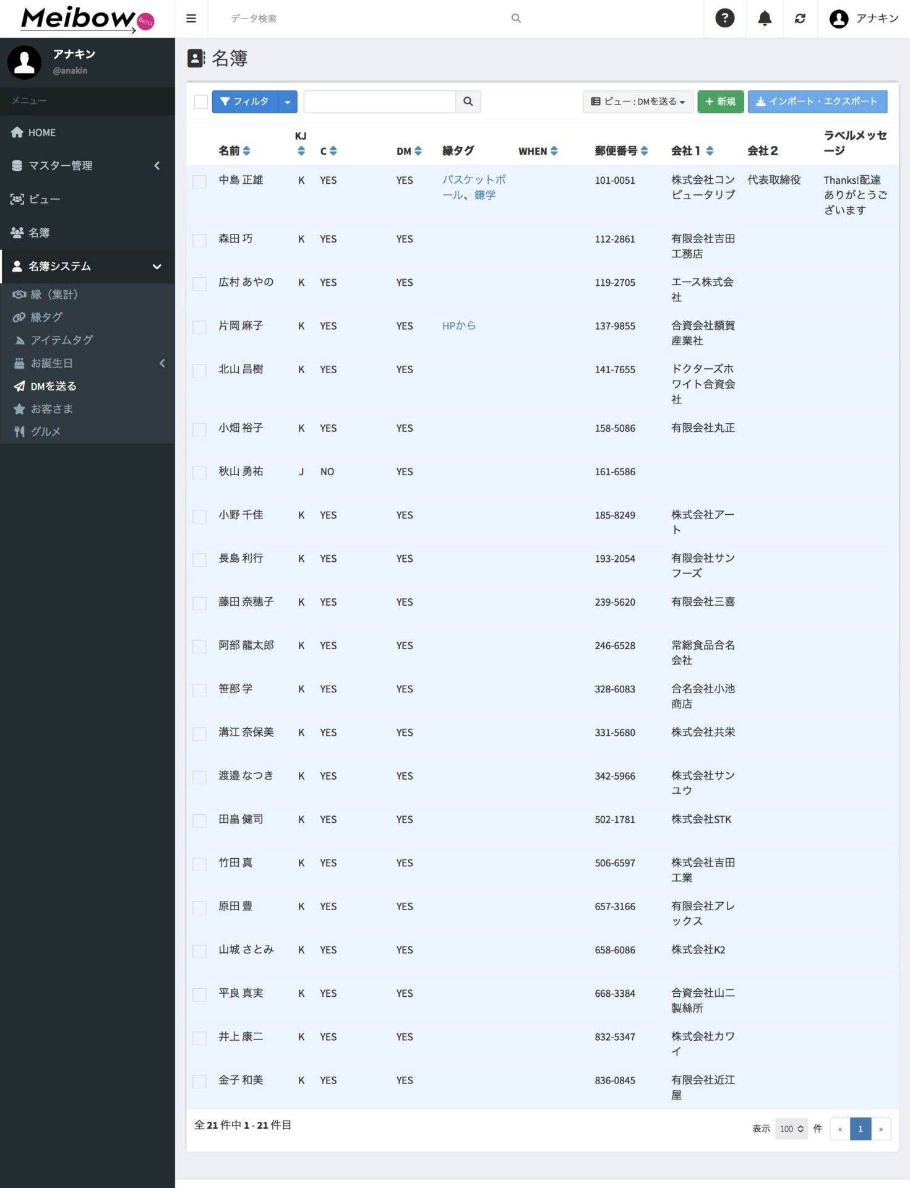Click the refresh sync icon
Screen dimensions: 910x1188
[x=800, y=19]
